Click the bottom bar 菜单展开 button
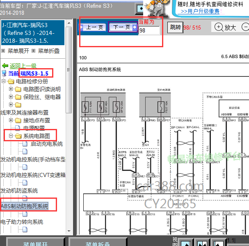 pos(35,242)
